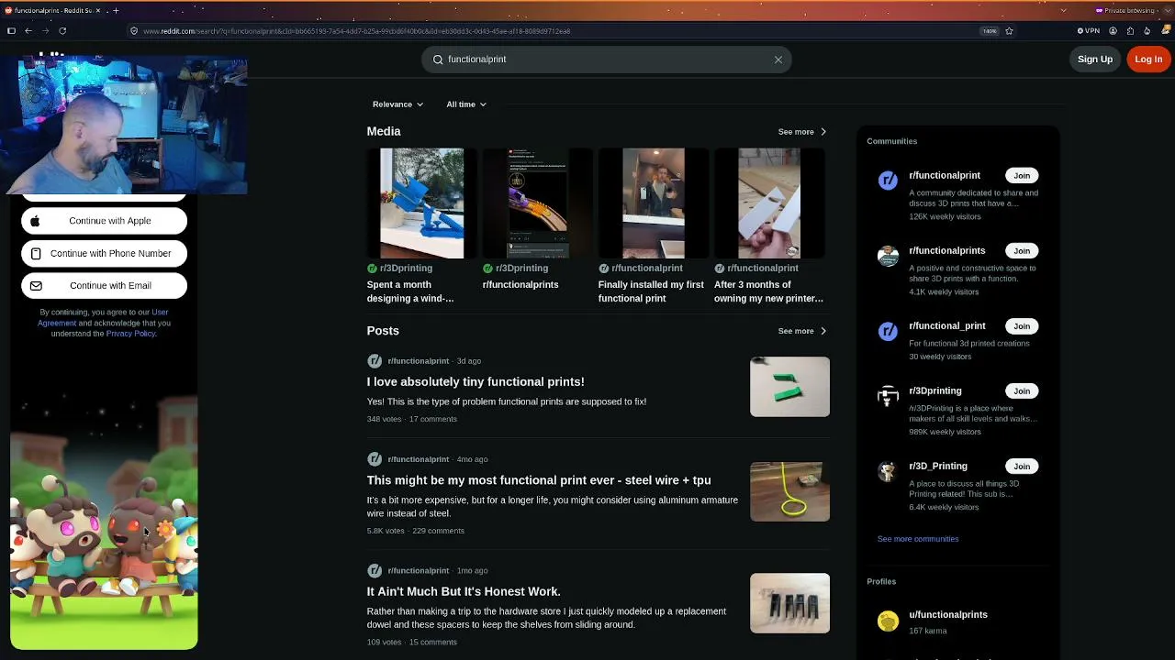Open the u/functionalprints profile
Viewport: 1175px width, 660px height.
pos(948,615)
